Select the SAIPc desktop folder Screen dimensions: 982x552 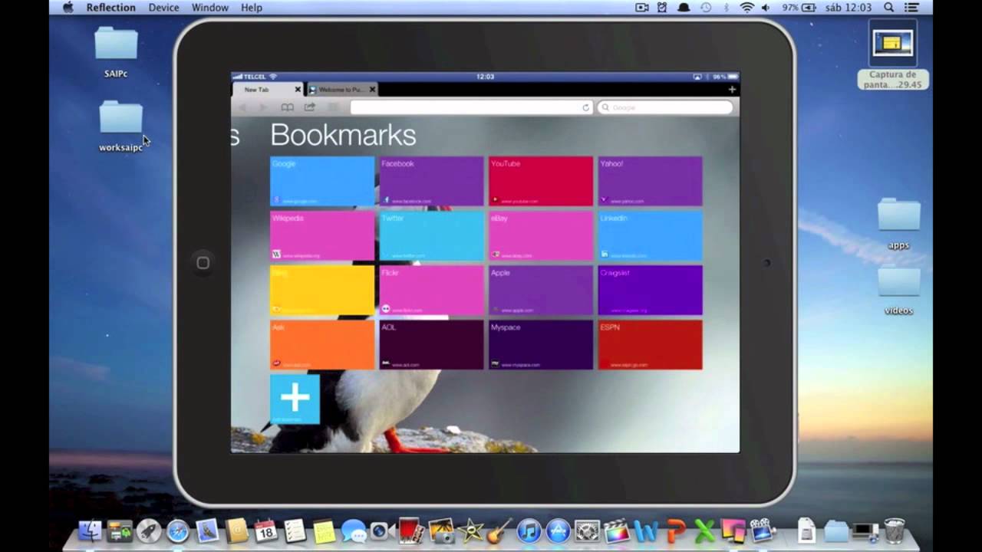(116, 51)
